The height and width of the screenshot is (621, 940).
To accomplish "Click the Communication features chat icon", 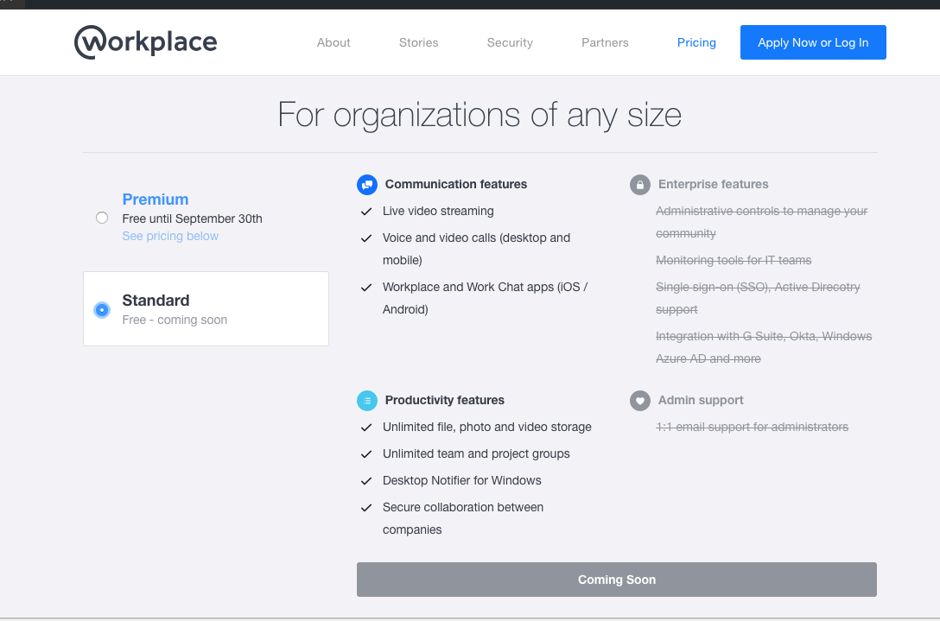I will 367,184.
